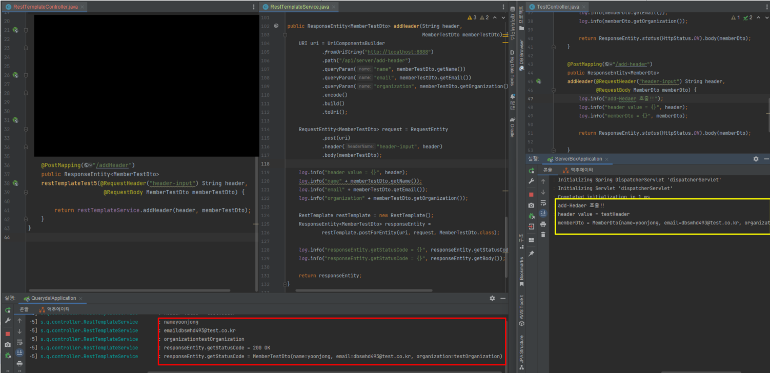770x373 pixels.
Task: Attach debugger bug icon in QuerydslApplication panel
Action: pos(8,355)
